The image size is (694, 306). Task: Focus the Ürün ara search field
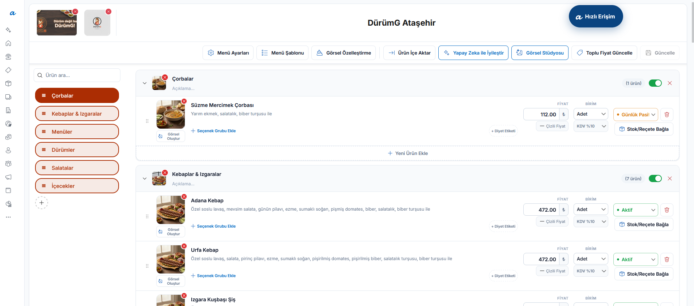point(77,75)
